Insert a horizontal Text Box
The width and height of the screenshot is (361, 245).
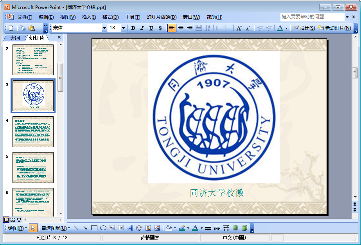point(112,228)
